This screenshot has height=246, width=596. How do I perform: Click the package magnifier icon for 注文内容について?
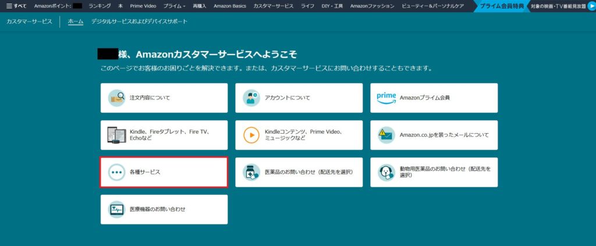(116, 98)
